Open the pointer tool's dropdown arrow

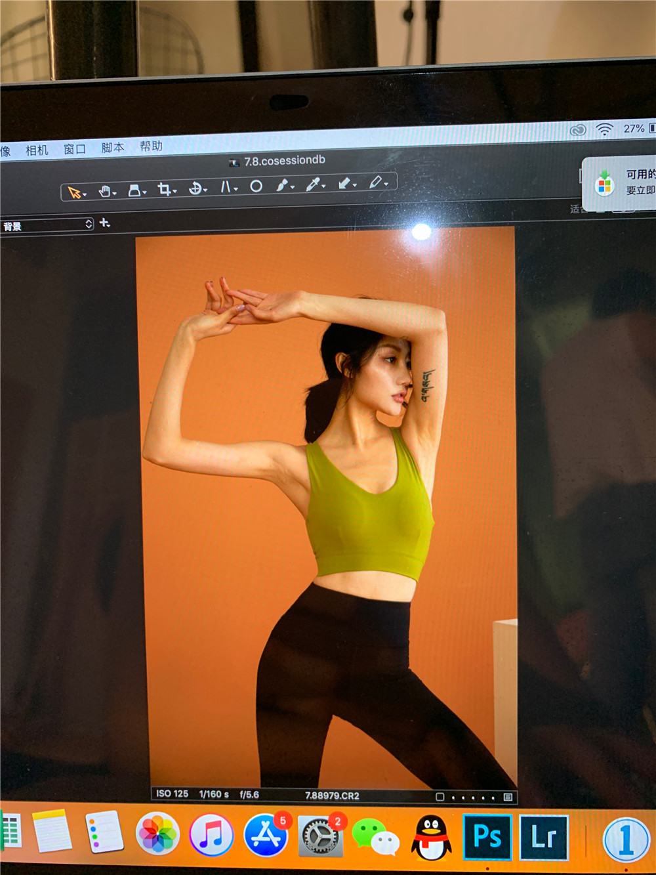[85, 195]
